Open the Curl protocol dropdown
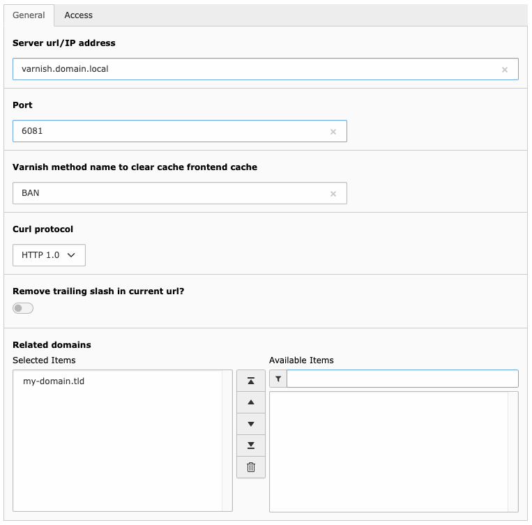 (50, 255)
